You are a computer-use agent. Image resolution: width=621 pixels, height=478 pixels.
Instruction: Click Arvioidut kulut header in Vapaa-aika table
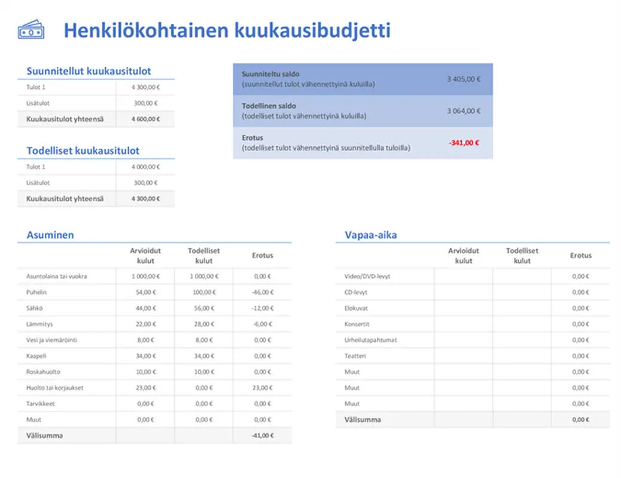[464, 255]
